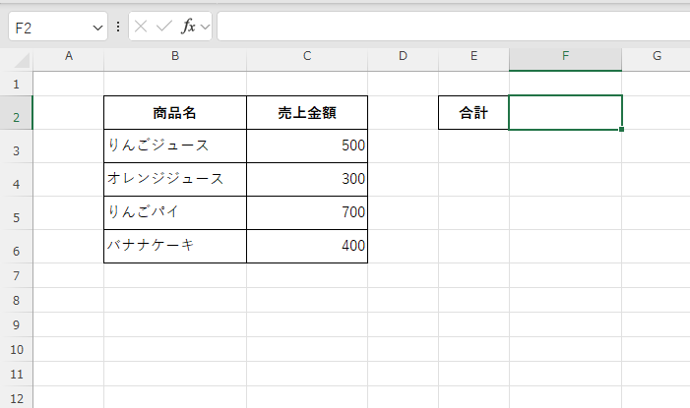Click the 合計 label cell

pyautogui.click(x=473, y=112)
